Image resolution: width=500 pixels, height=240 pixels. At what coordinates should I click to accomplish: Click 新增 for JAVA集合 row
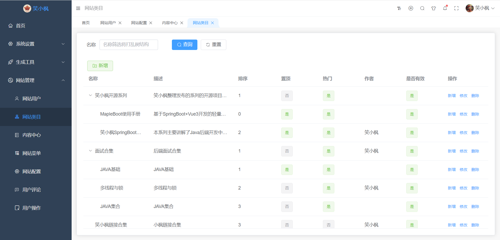(452, 206)
